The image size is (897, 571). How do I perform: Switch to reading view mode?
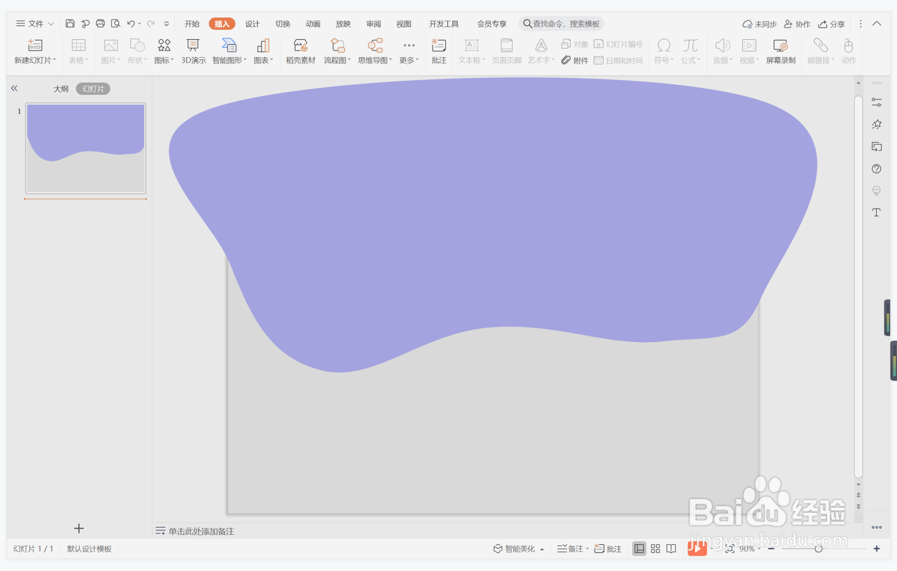tap(671, 549)
